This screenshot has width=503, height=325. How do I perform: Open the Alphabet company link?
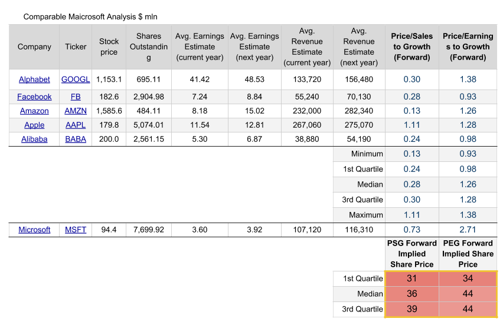point(34,79)
